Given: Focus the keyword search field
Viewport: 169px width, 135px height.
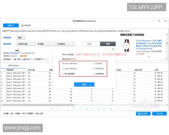Looking at the screenshot, I should pos(91,44).
